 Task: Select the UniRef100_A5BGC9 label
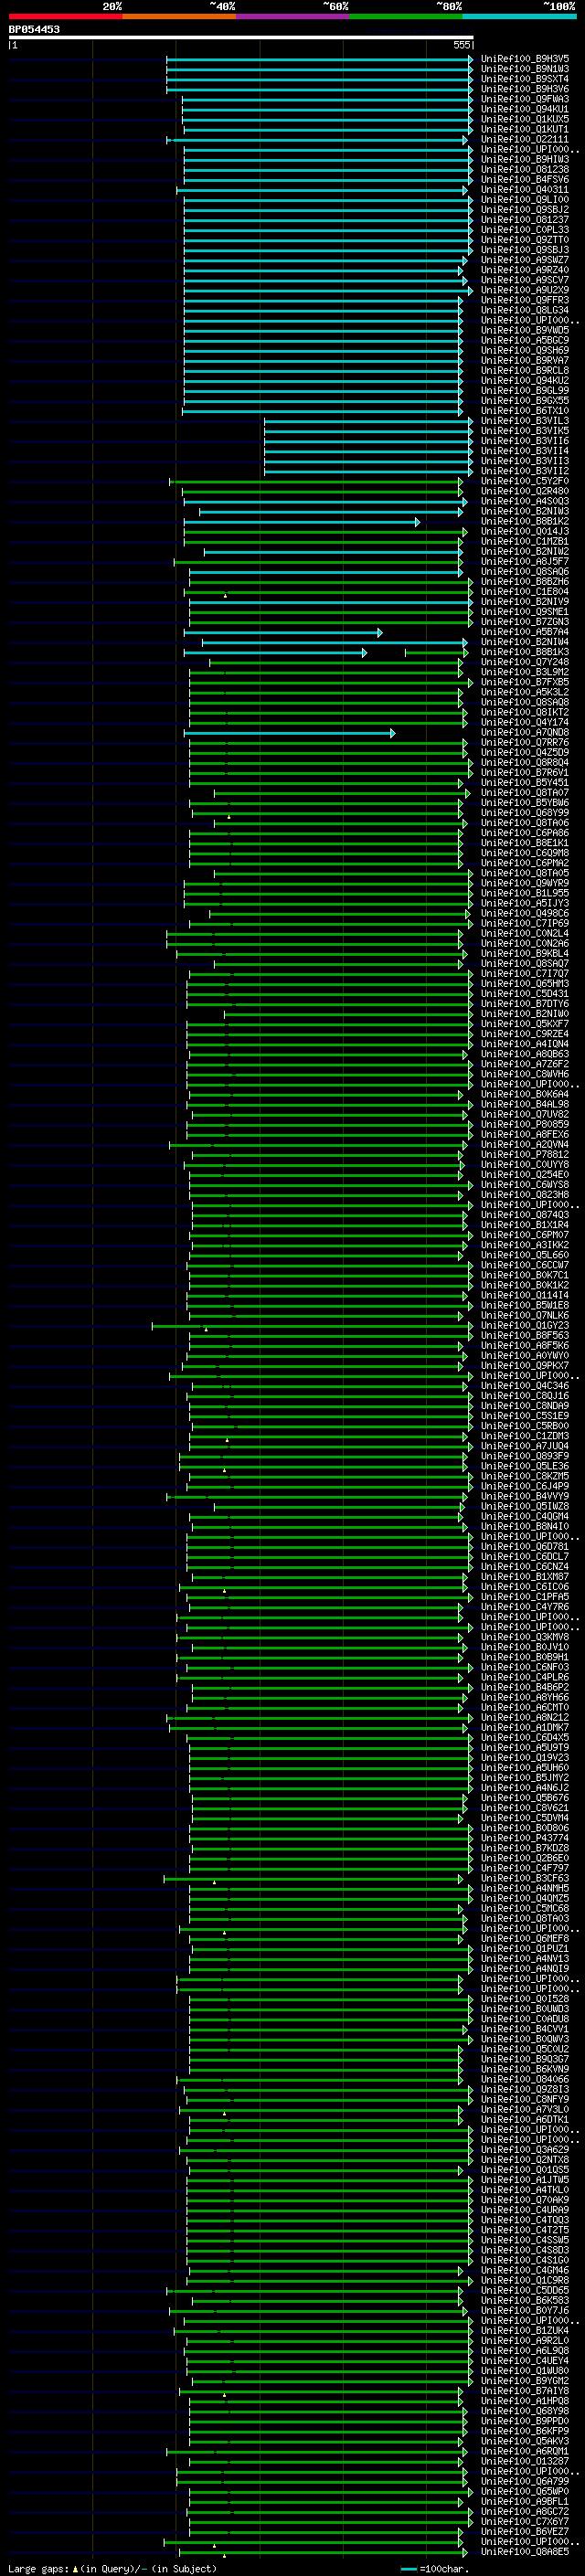[x=525, y=341]
